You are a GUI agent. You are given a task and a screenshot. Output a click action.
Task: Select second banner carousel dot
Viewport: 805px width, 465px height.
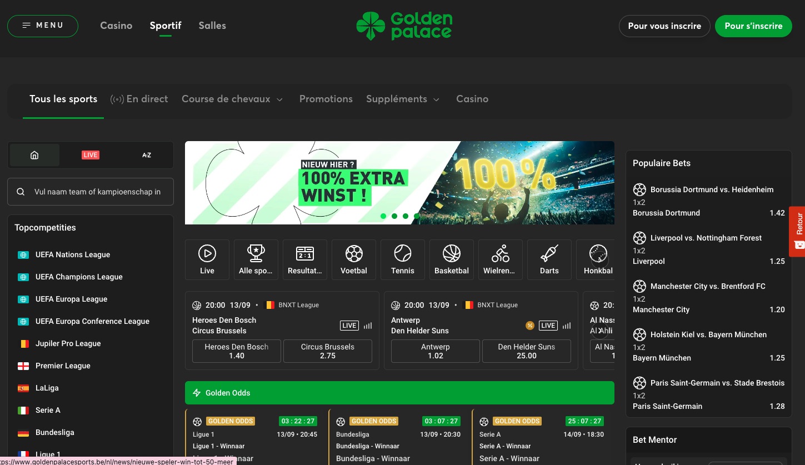(394, 216)
